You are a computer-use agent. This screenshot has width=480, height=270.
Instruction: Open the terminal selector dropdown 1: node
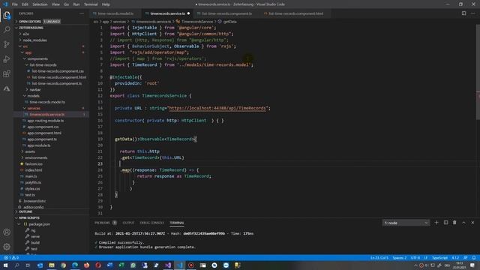(x=406, y=223)
